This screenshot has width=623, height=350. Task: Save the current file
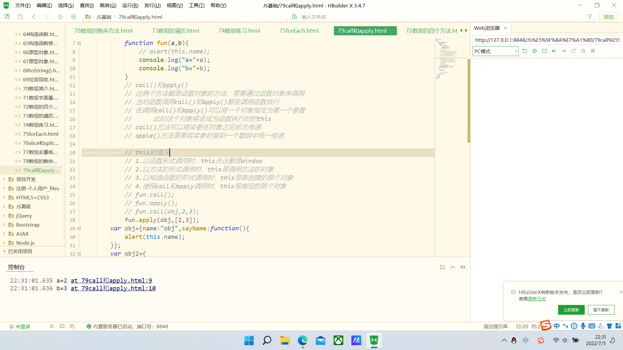(x=20, y=17)
